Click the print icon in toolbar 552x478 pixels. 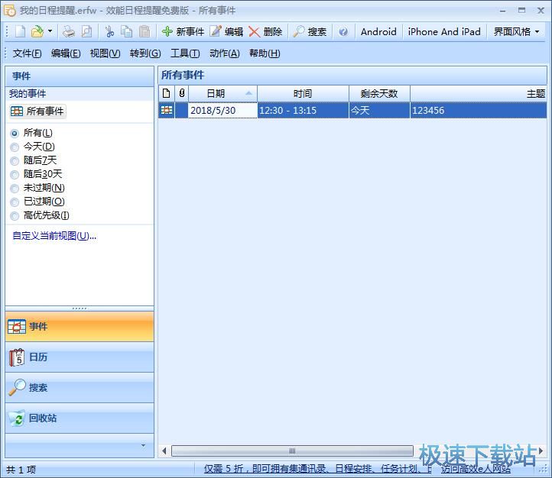[69, 31]
